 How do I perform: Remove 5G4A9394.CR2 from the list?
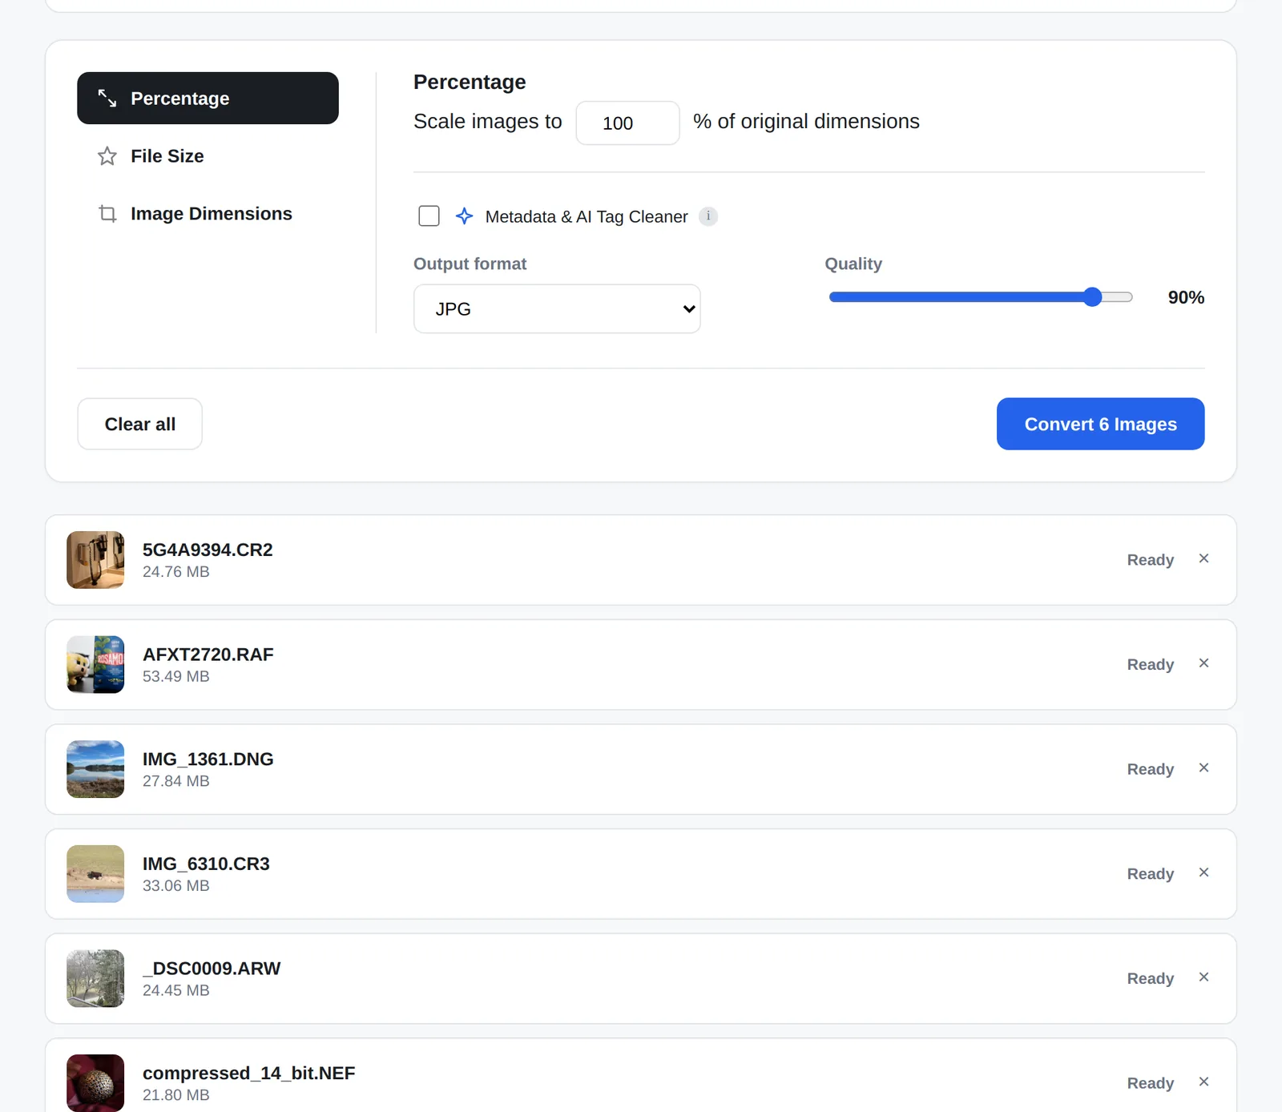coord(1203,558)
